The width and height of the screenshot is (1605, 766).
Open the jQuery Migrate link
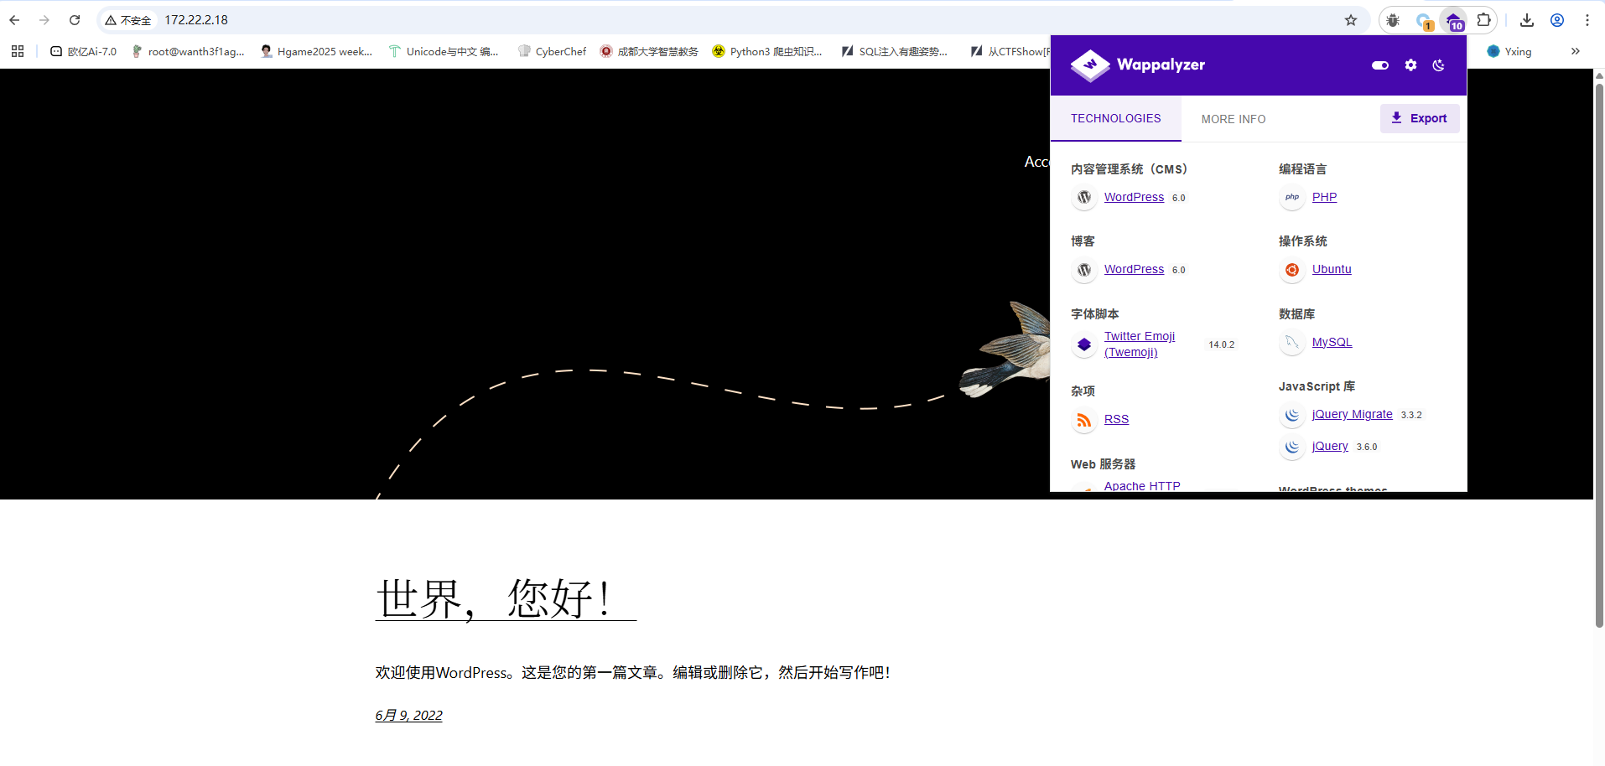click(x=1352, y=414)
